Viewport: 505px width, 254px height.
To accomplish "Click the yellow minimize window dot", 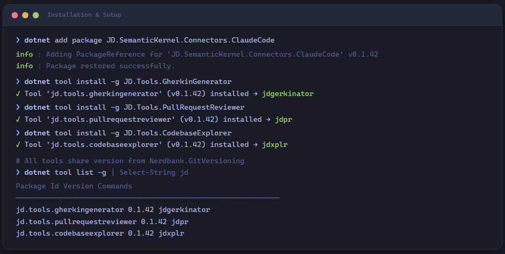I will pos(25,15).
